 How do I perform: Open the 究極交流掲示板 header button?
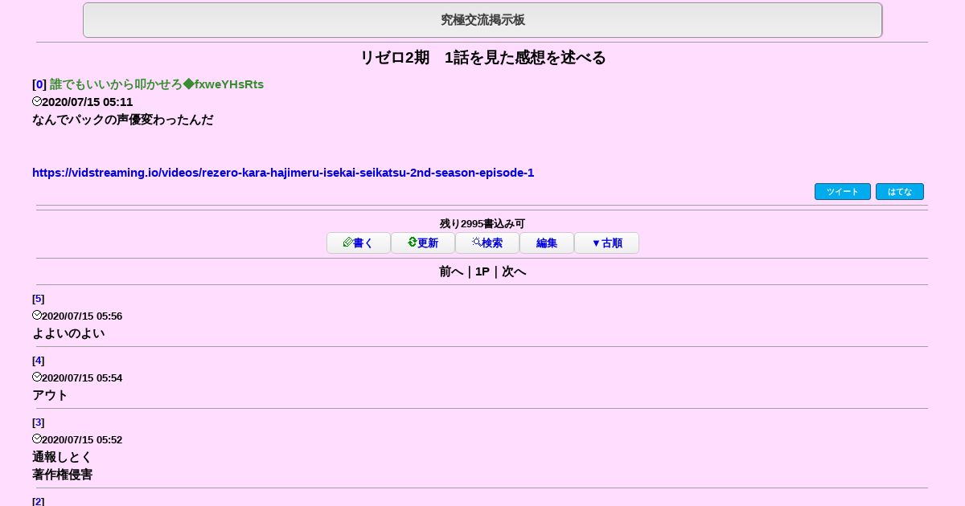click(x=482, y=20)
